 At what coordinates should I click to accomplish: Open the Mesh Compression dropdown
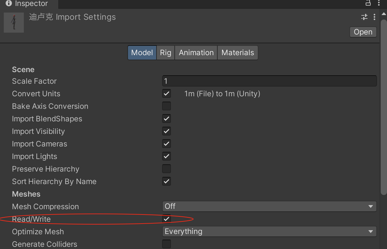pyautogui.click(x=269, y=206)
